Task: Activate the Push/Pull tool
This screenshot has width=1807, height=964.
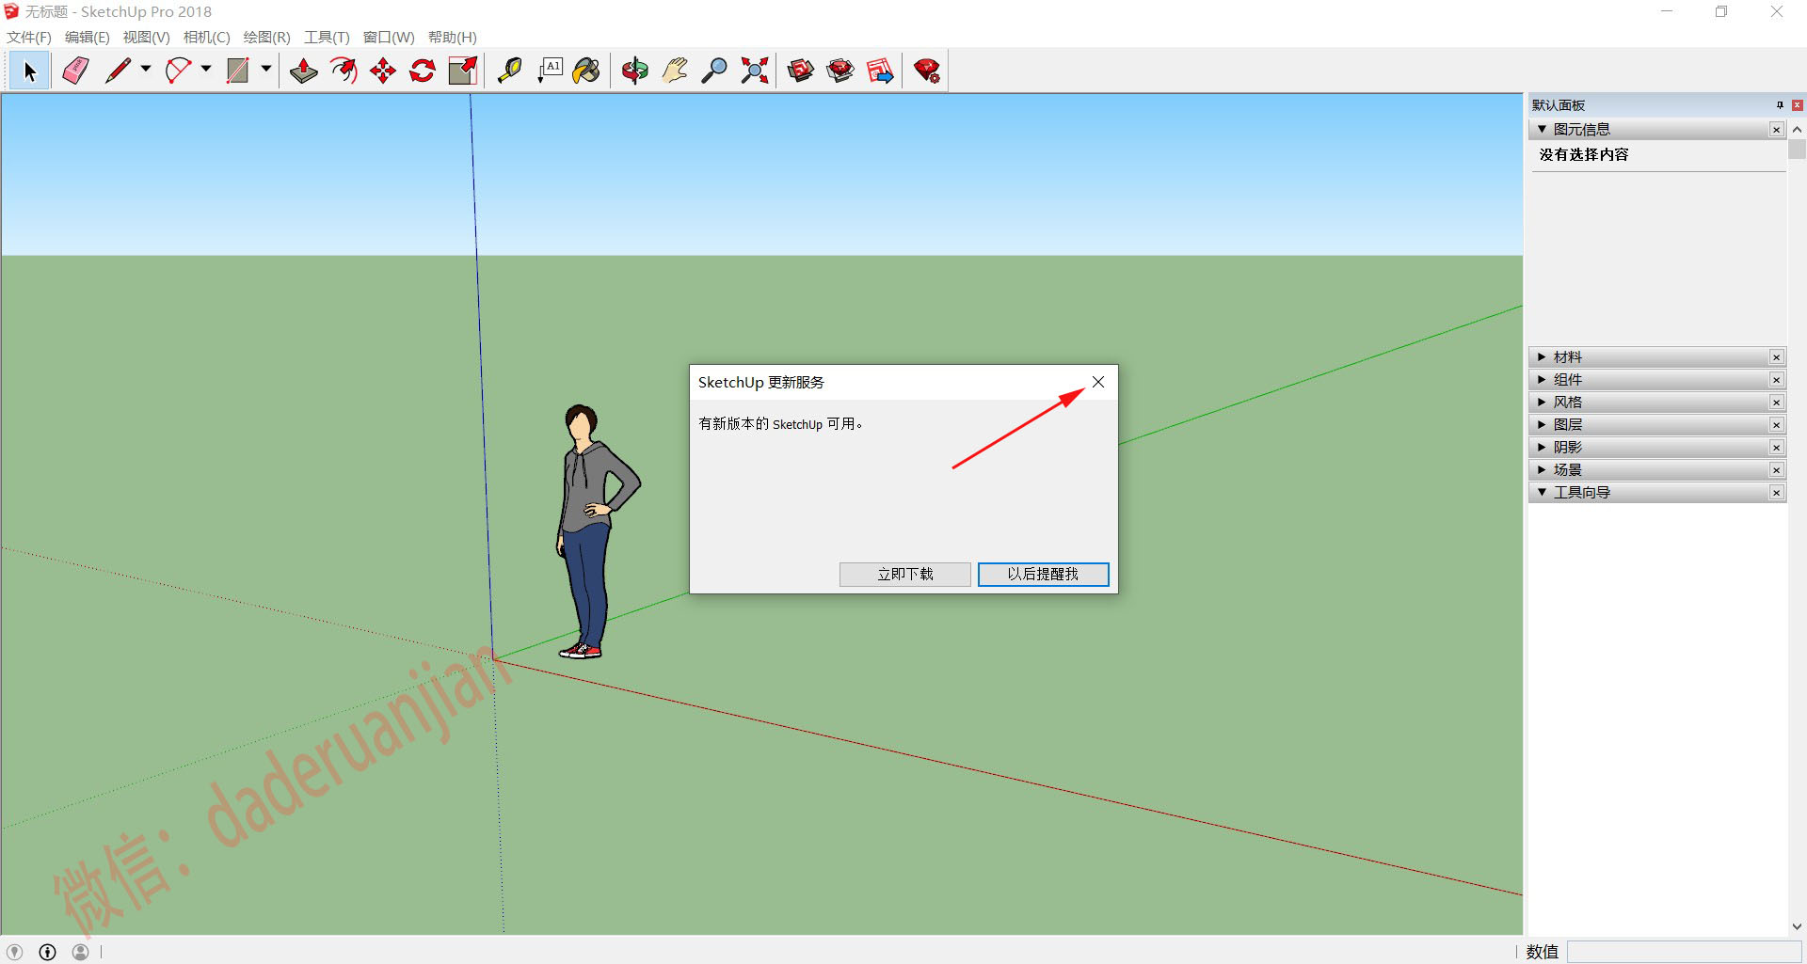Action: pos(303,71)
